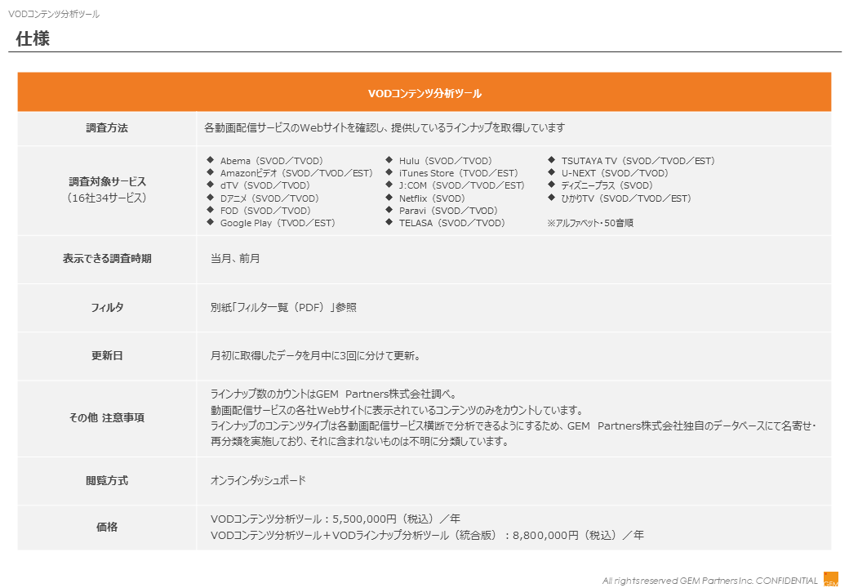The image size is (849, 588).
Task: Click the 各動画配信サービスのWebサイトを確認し description
Action: click(384, 127)
